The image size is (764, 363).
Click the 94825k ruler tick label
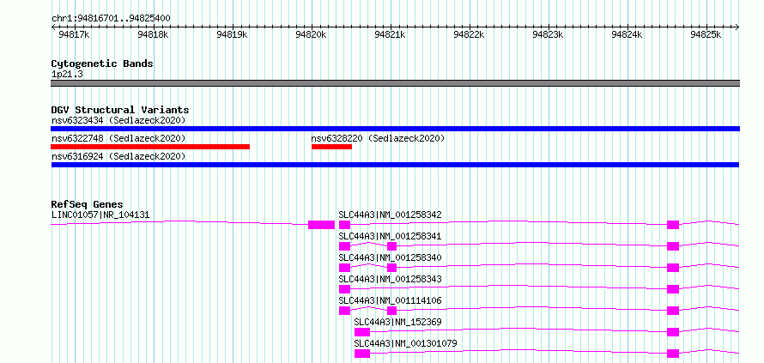click(706, 35)
